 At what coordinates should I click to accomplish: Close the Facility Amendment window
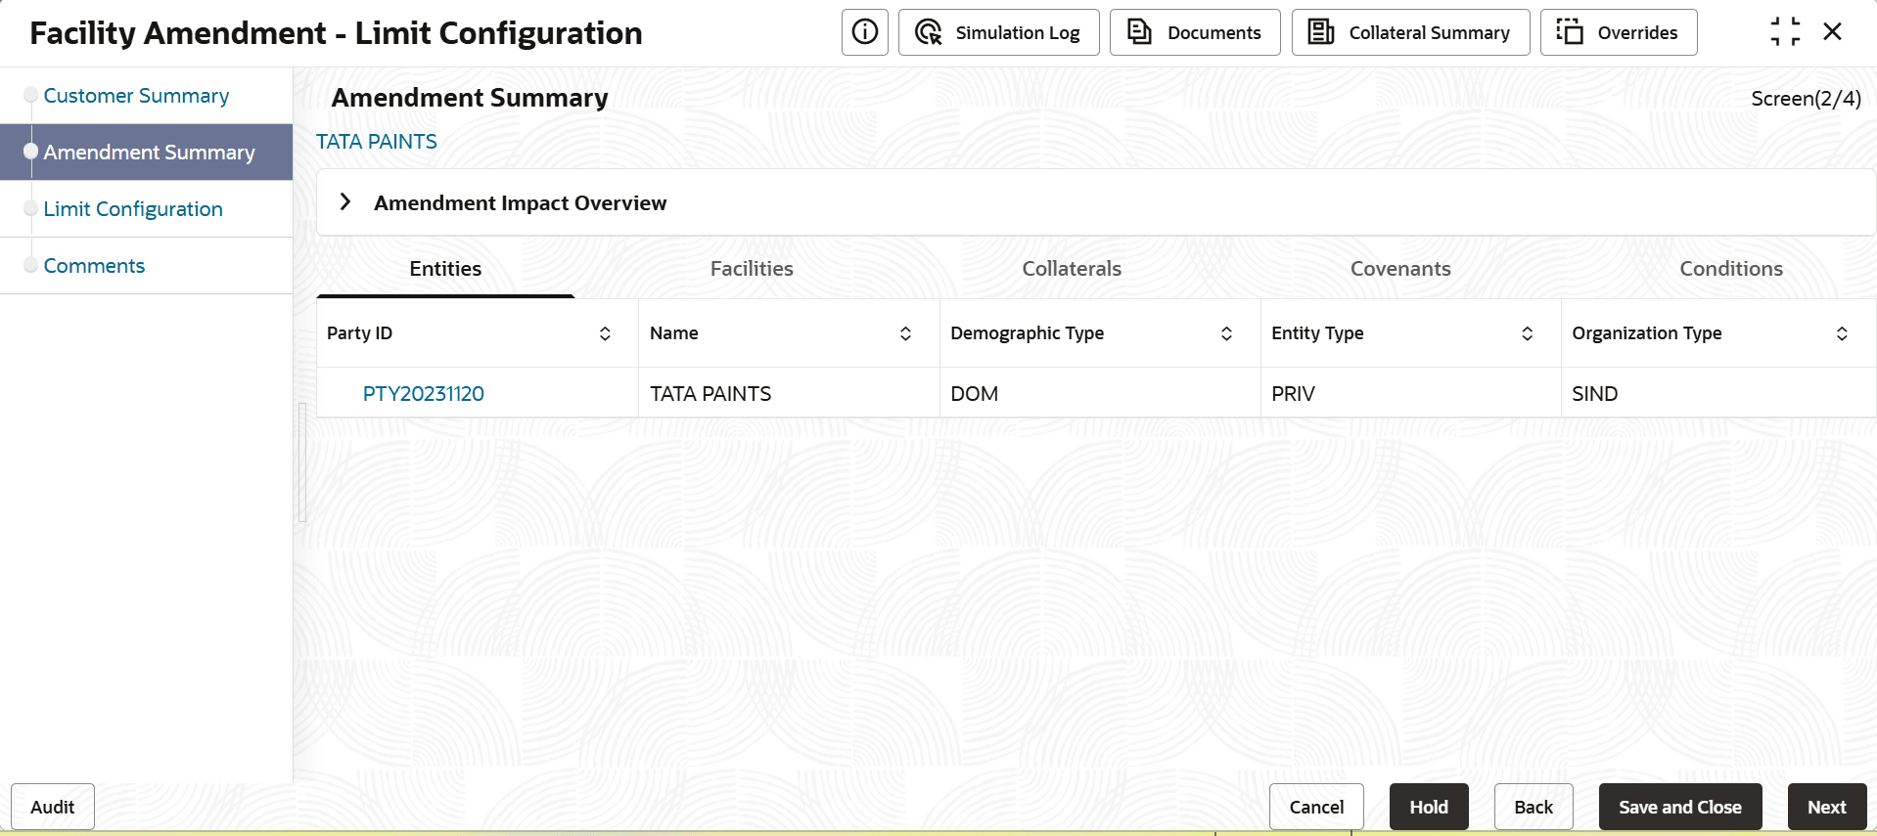click(x=1833, y=32)
